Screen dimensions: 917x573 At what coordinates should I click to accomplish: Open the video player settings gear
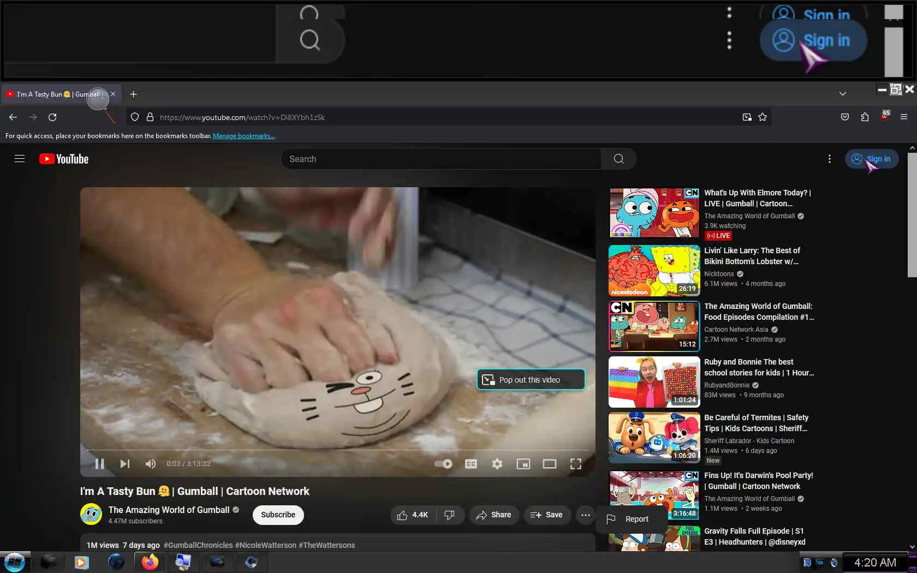(x=497, y=464)
